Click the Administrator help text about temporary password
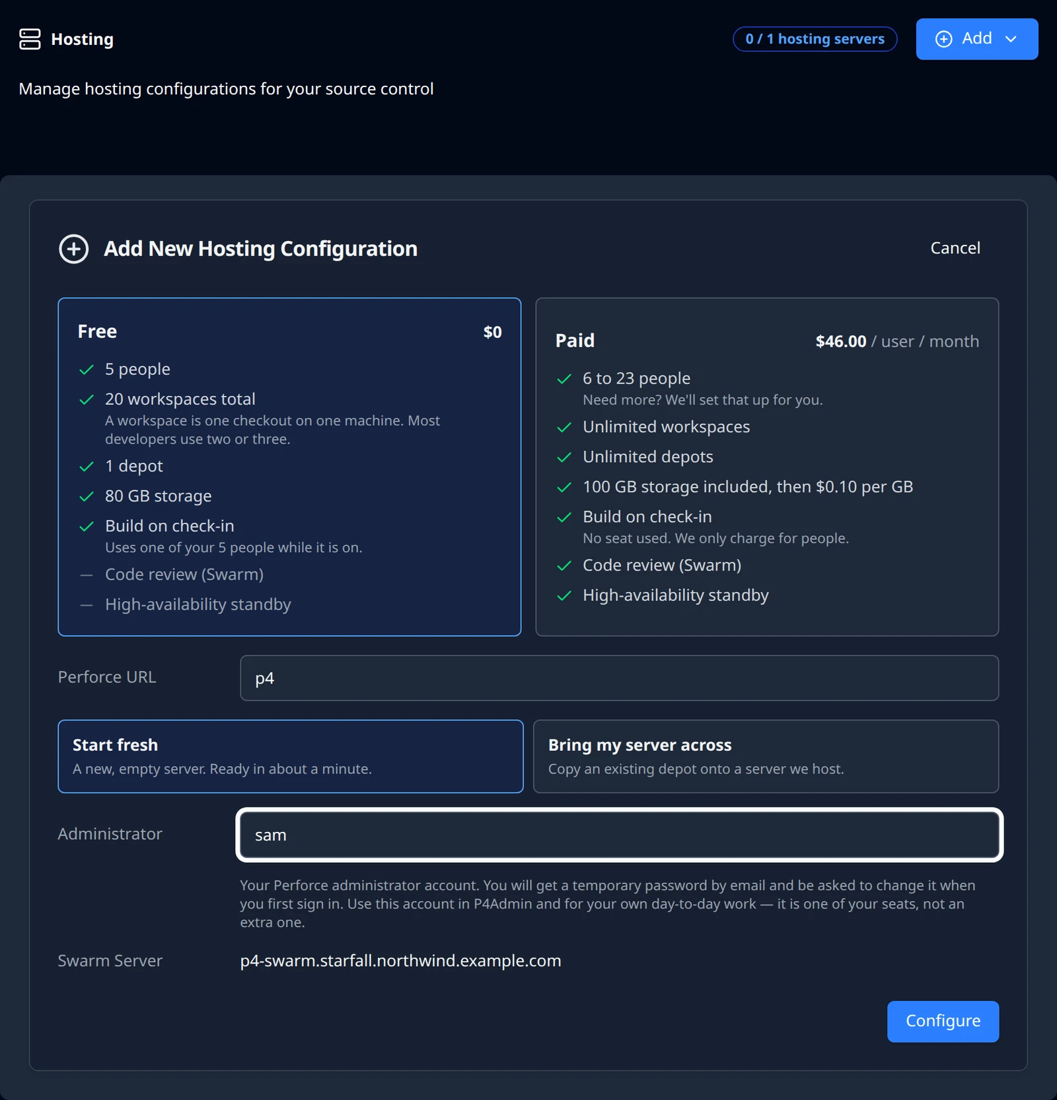Viewport: 1057px width, 1100px height. pyautogui.click(x=608, y=904)
